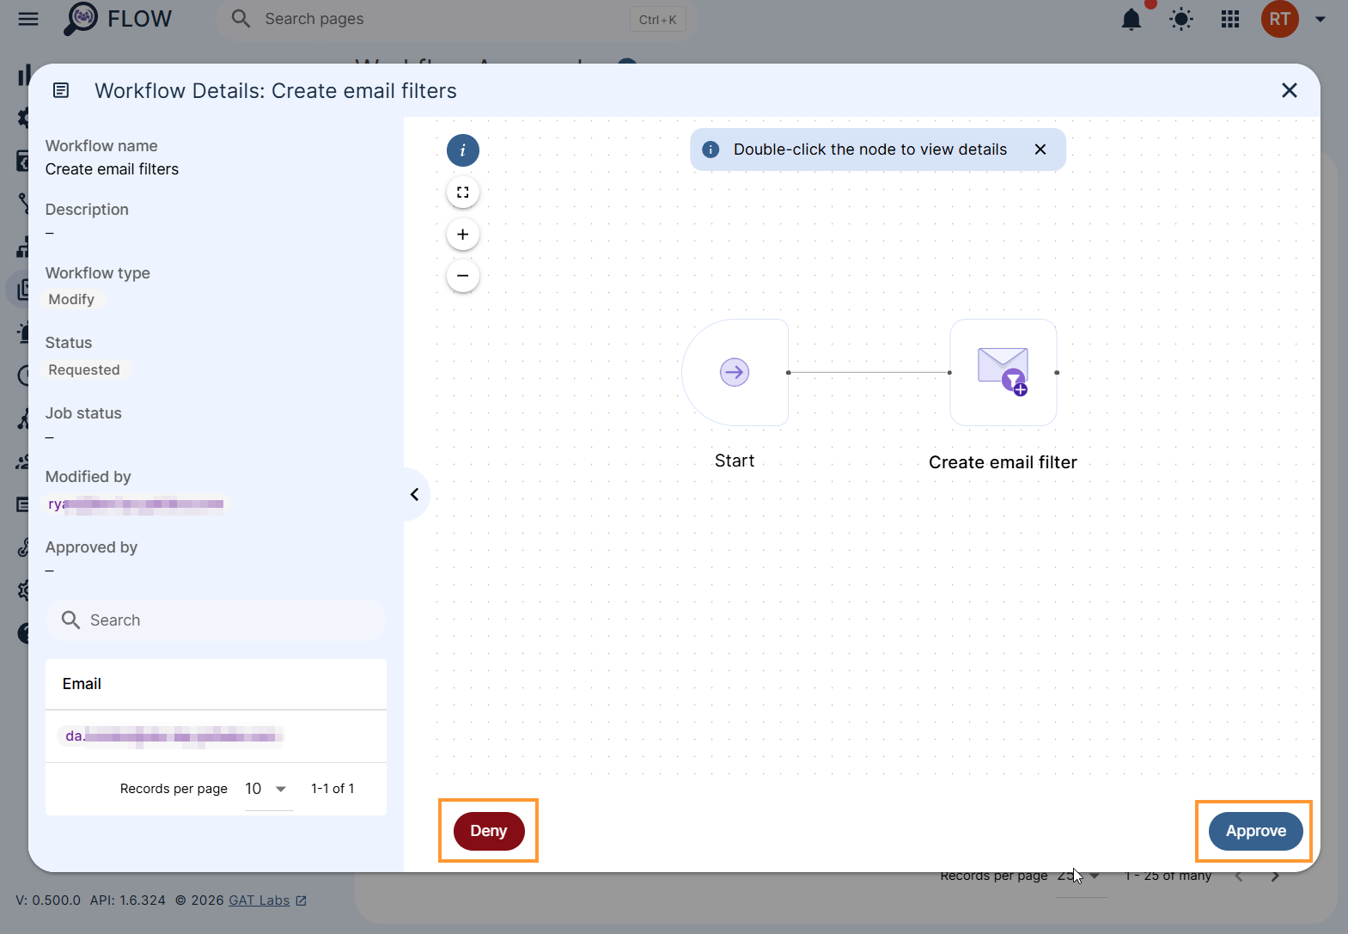Click the Modified by user chip
The width and height of the screenshot is (1348, 934).
click(136, 504)
